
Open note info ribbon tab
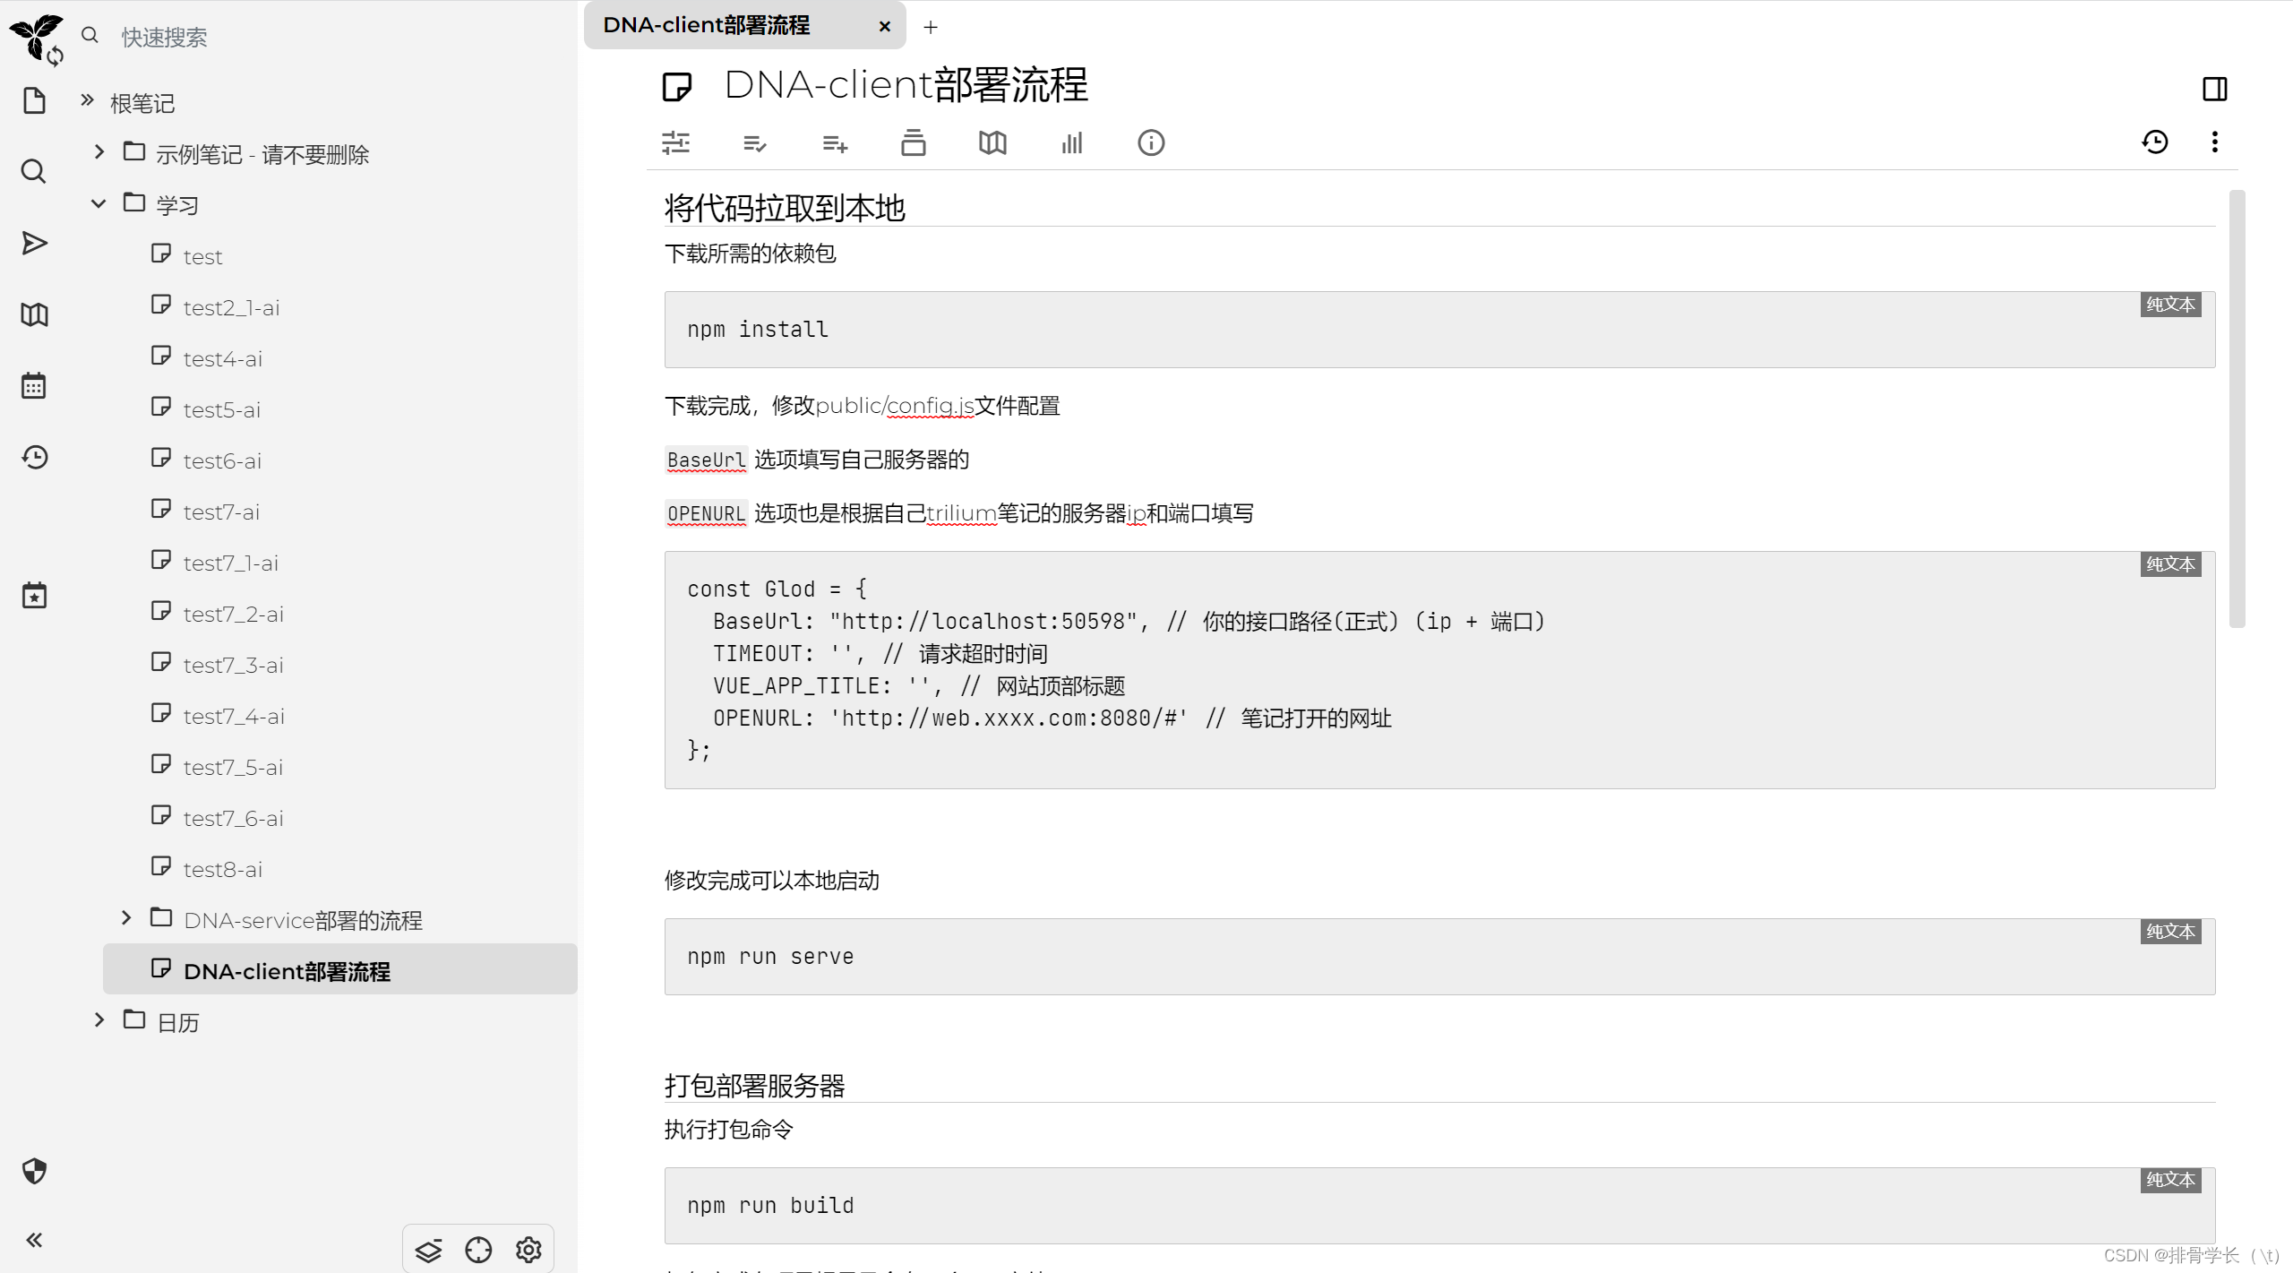[1151, 142]
